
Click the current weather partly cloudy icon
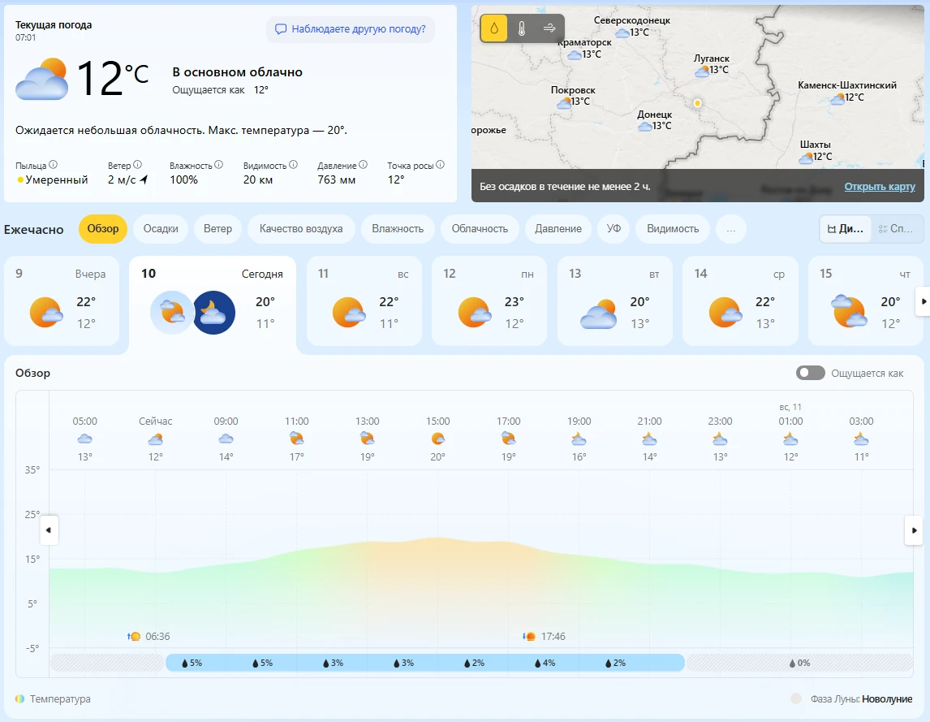[x=41, y=79]
